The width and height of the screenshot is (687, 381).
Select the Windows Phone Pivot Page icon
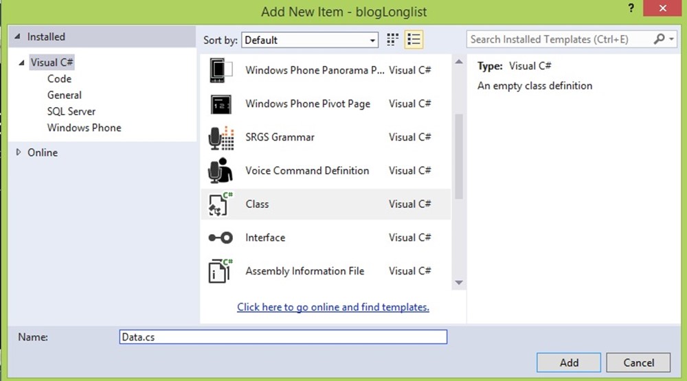pyautogui.click(x=221, y=104)
